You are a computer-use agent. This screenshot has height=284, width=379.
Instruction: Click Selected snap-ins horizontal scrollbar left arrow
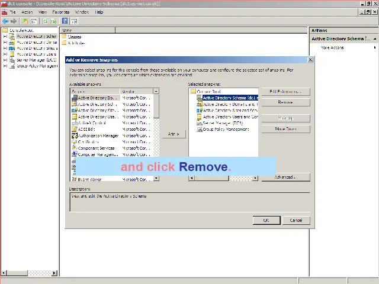(191, 178)
